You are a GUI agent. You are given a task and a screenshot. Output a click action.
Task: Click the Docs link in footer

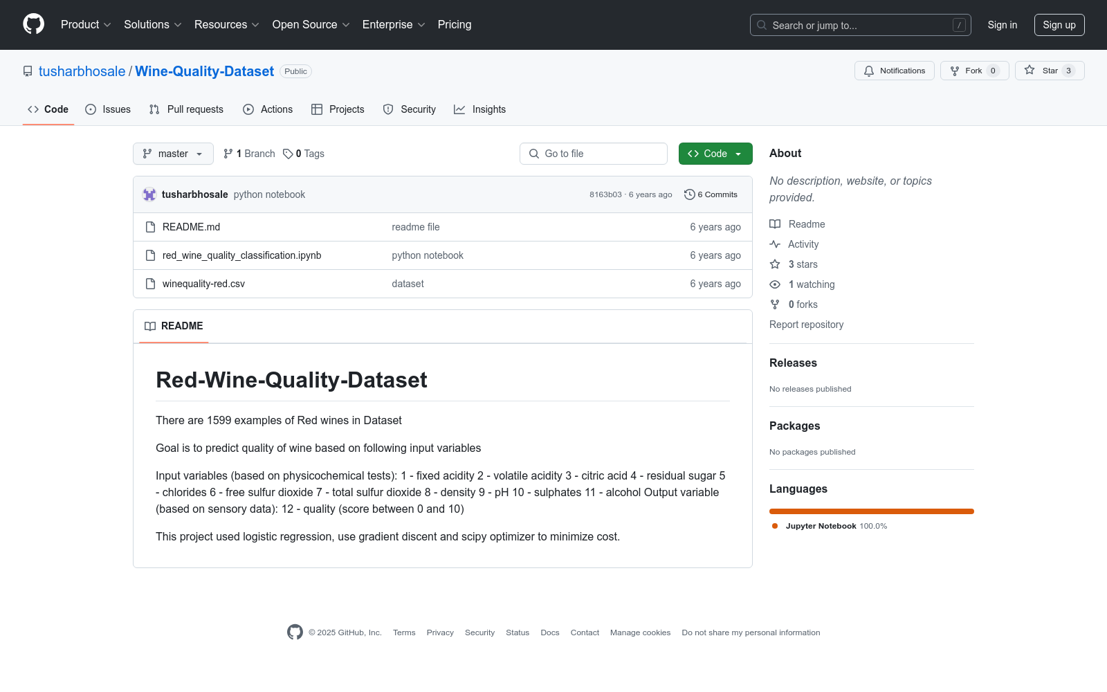pyautogui.click(x=550, y=632)
